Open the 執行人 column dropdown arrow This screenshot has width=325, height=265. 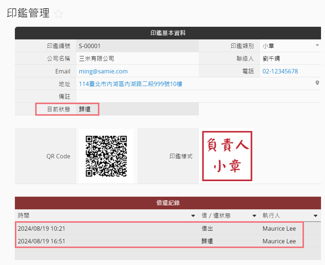pyautogui.click(x=315, y=216)
